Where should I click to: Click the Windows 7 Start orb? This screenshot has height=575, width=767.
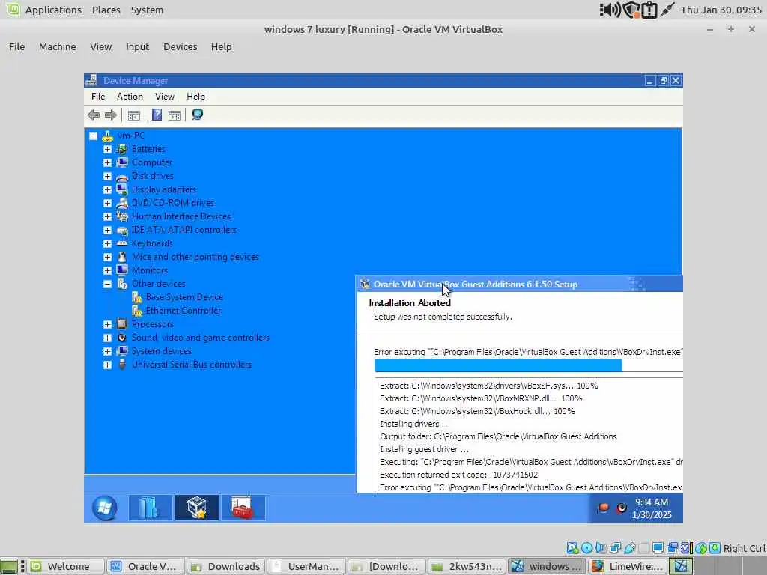click(104, 508)
